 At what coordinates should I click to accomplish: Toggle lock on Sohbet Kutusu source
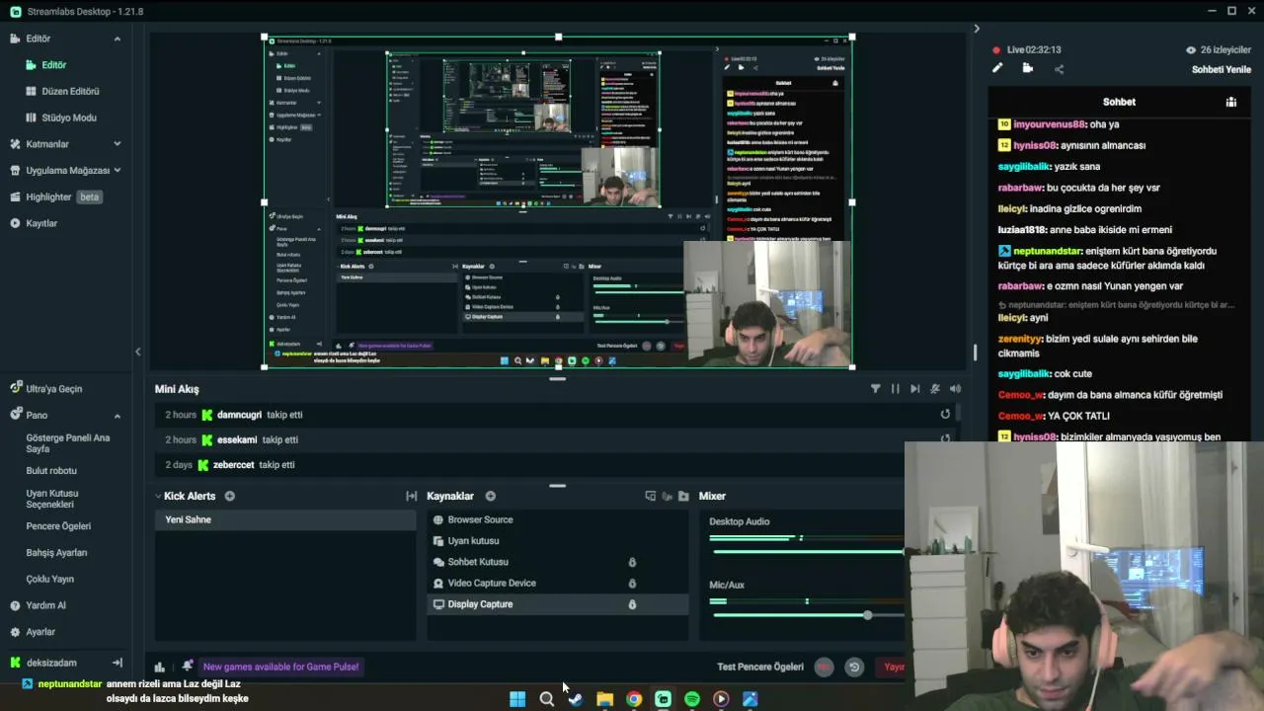click(x=632, y=562)
